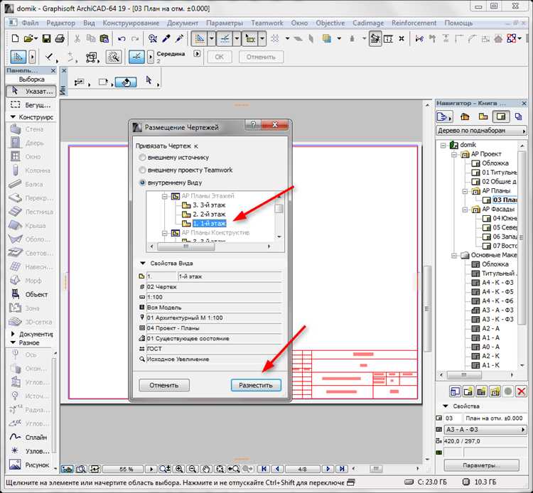Zoom out using the magnifier minus icon
The height and width of the screenshot is (493, 533).
[x=192, y=470]
